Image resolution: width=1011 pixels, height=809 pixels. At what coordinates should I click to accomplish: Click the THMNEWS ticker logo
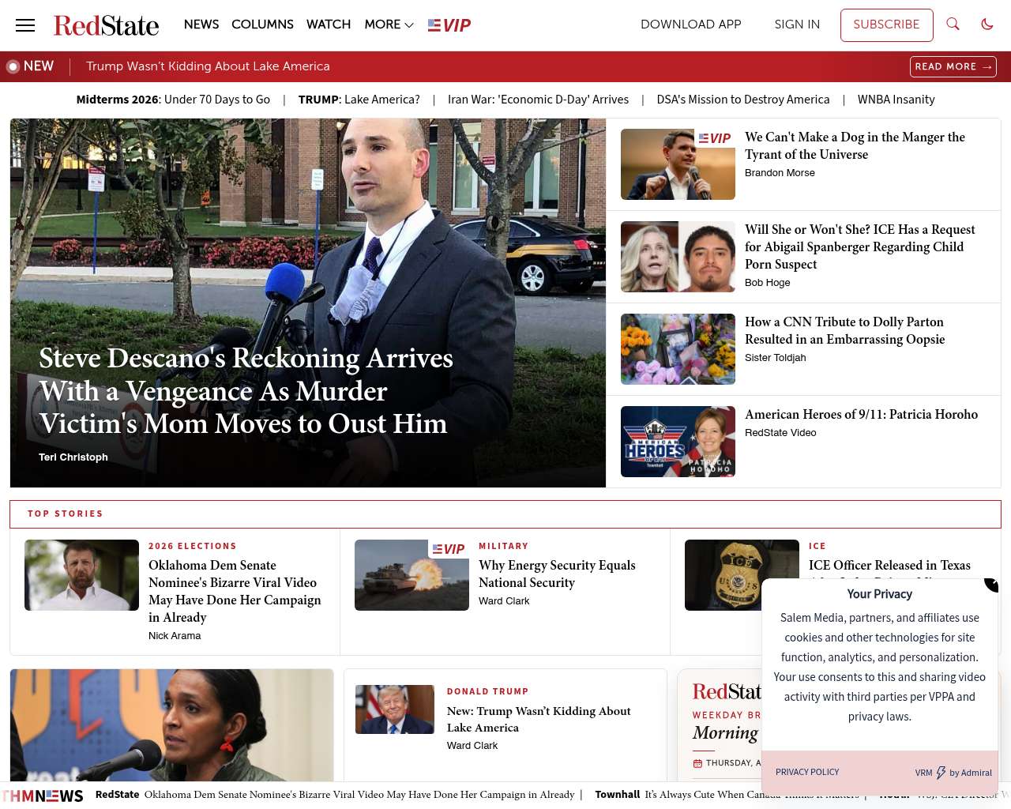[x=42, y=796]
